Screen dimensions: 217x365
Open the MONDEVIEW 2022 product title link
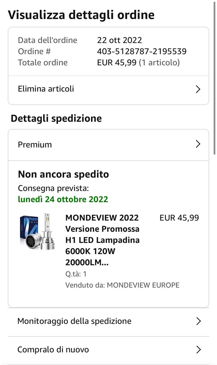pos(102,240)
